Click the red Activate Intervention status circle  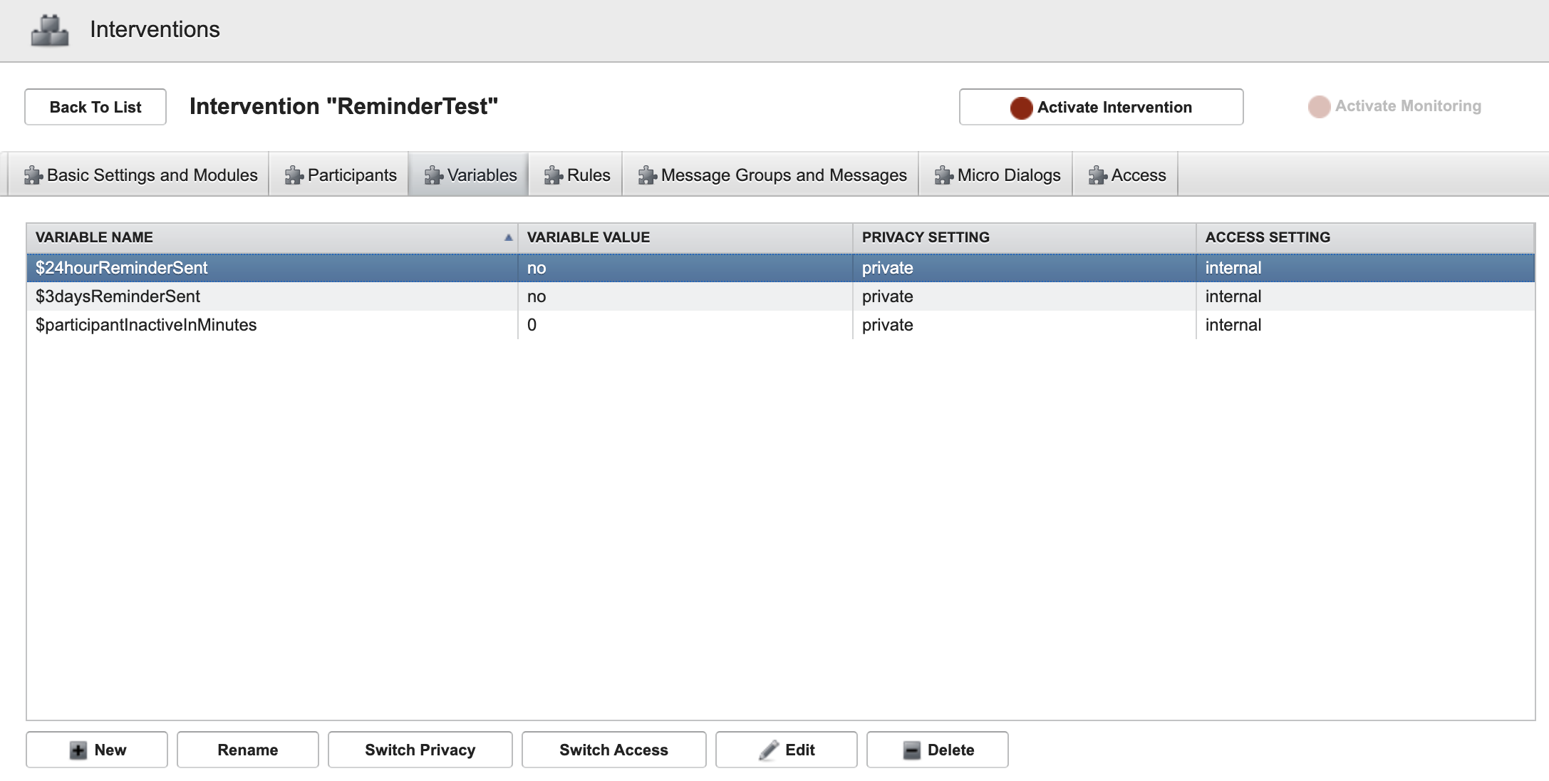tap(1021, 108)
